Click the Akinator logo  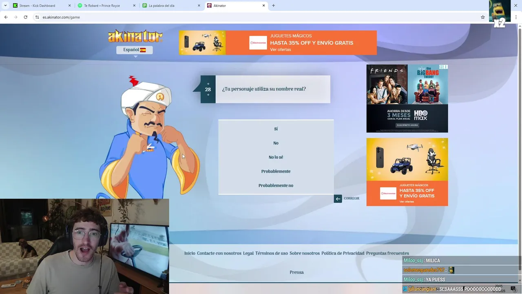(x=135, y=36)
